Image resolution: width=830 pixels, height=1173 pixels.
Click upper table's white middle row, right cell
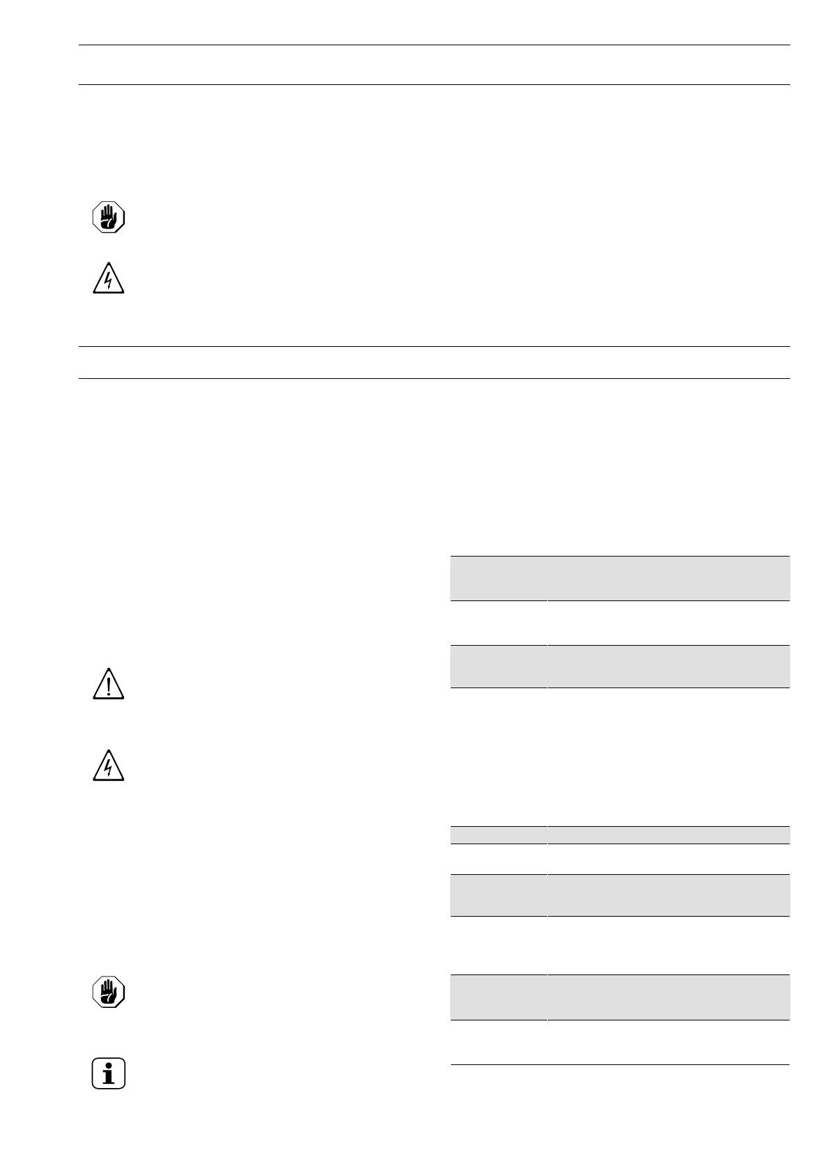(x=668, y=623)
